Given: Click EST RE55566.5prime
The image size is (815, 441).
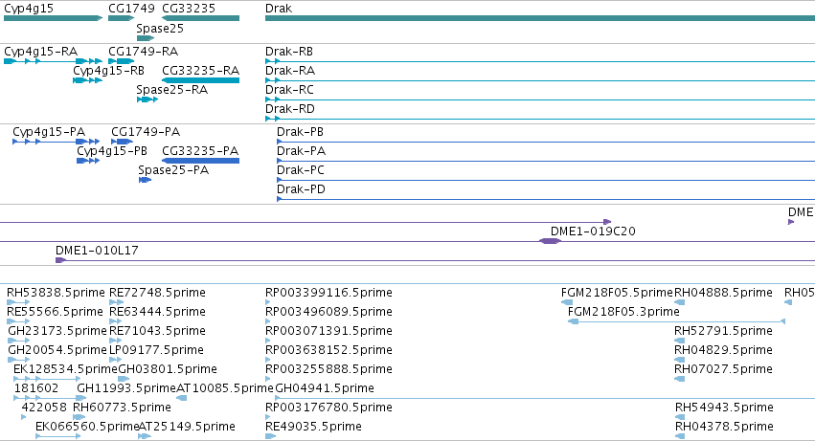Looking at the screenshot, I should tap(55, 312).
